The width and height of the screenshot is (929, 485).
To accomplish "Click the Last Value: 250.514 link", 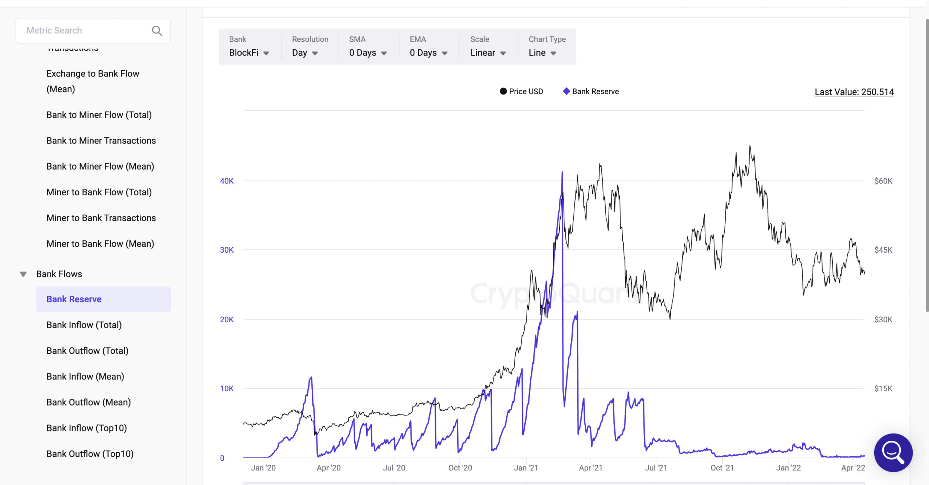I will coord(854,92).
